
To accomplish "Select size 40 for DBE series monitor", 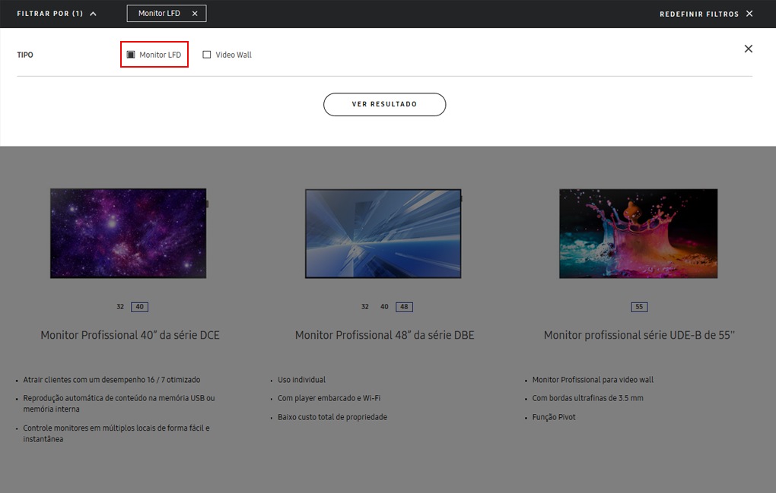I will (384, 307).
